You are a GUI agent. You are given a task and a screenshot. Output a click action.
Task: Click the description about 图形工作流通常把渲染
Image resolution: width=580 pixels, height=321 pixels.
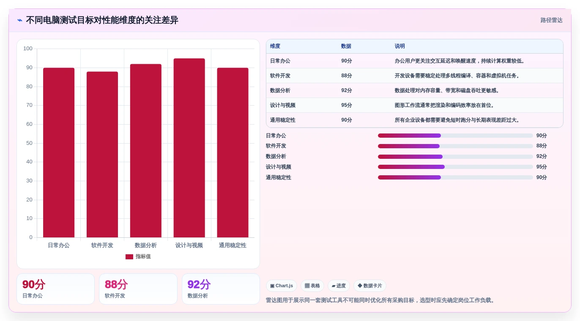pyautogui.click(x=445, y=105)
